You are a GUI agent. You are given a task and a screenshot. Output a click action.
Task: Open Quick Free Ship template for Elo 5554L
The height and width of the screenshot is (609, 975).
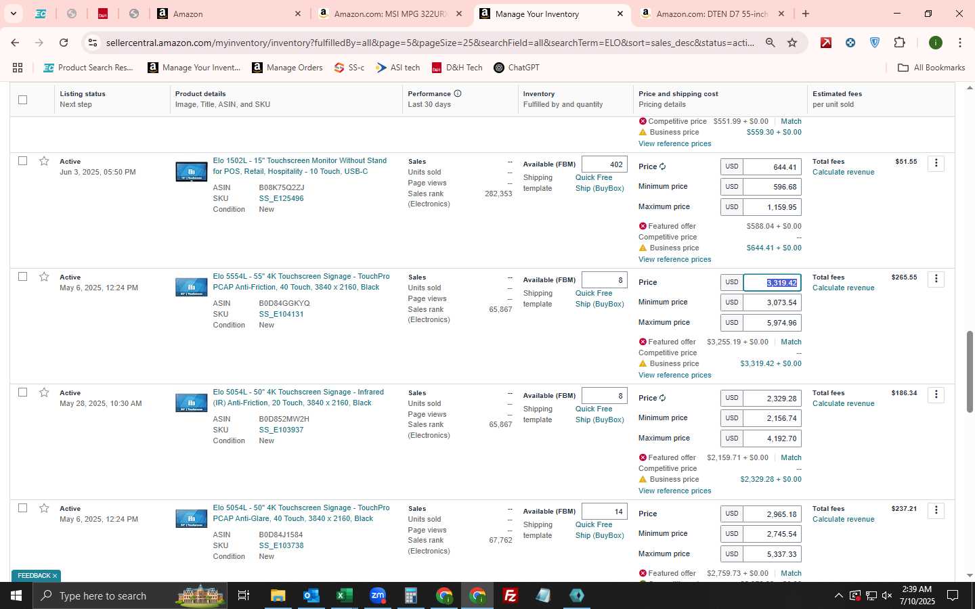pyautogui.click(x=600, y=298)
